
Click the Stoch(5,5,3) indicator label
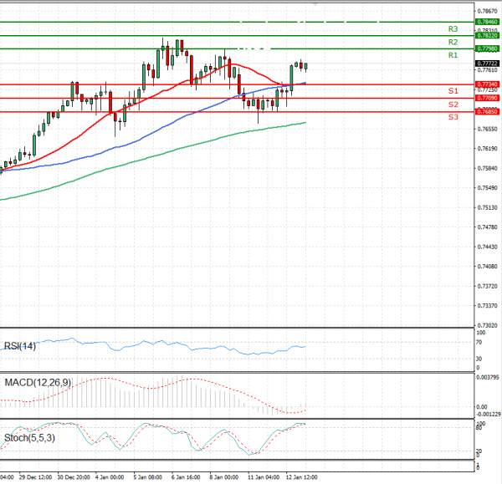[x=28, y=436]
